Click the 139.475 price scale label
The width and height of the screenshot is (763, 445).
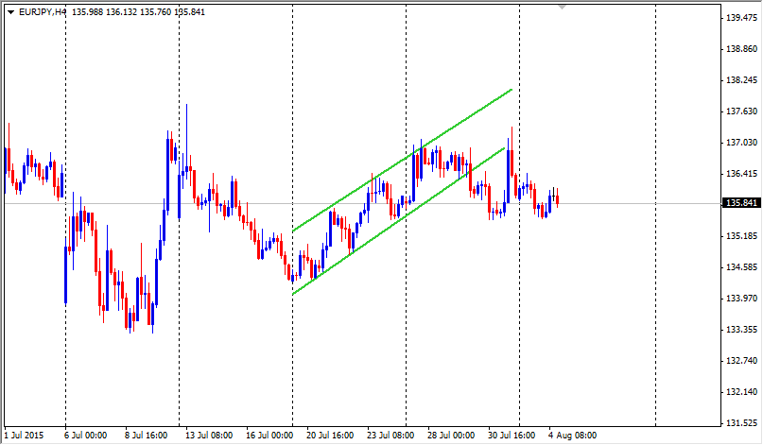[741, 18]
